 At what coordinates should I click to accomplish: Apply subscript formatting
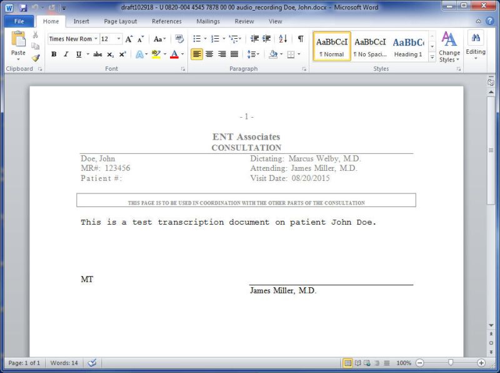click(110, 54)
